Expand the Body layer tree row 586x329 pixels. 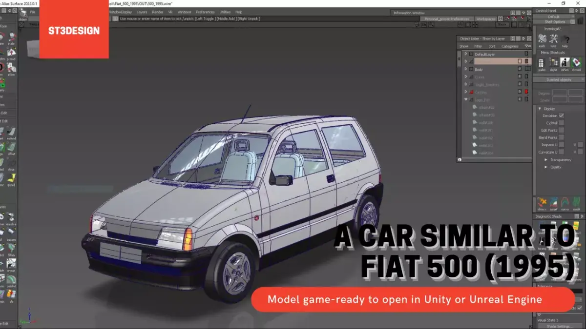pos(466,69)
